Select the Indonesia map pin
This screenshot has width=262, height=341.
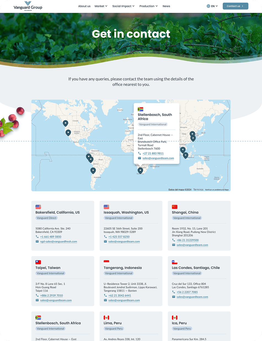pyautogui.click(x=185, y=155)
